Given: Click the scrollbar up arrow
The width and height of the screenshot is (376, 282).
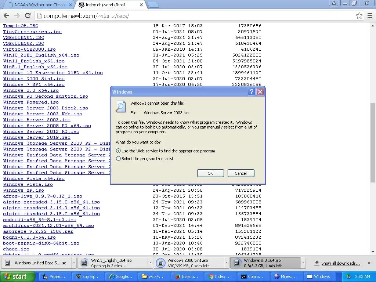Looking at the screenshot, I should coord(373,26).
